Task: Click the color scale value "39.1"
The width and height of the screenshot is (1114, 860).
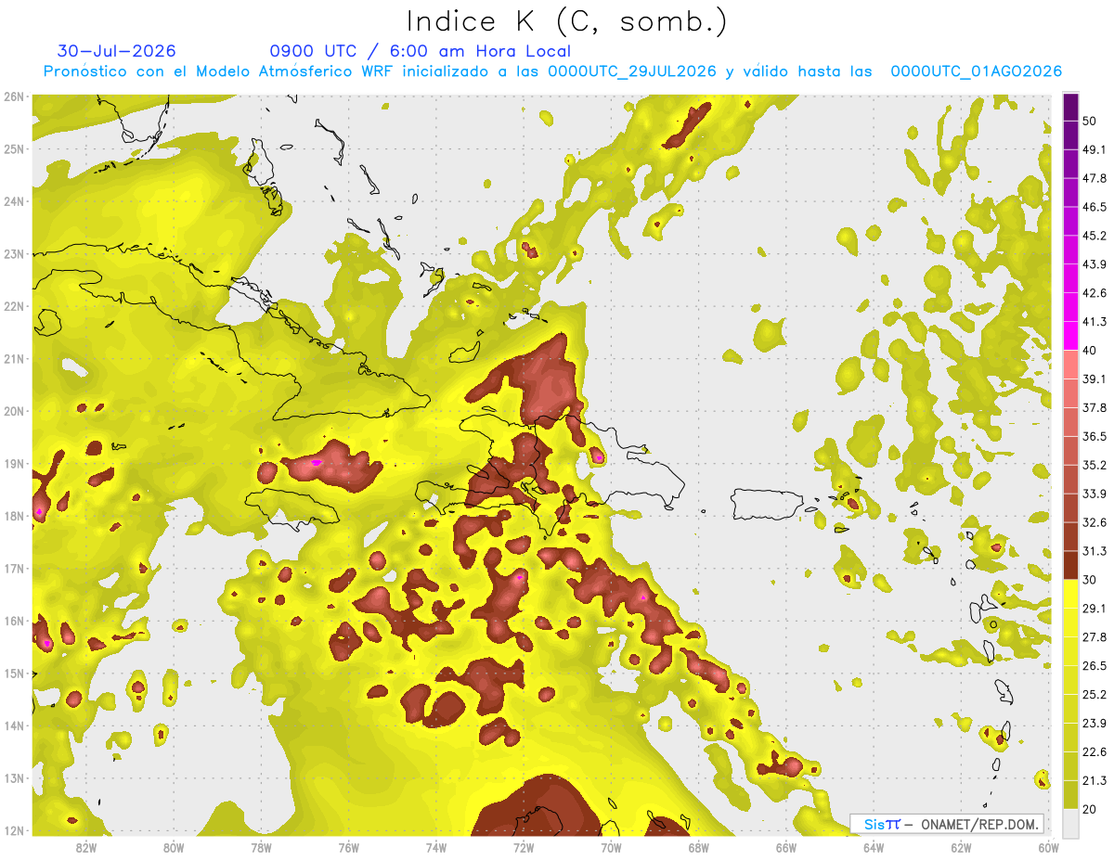Action: 1094,379
